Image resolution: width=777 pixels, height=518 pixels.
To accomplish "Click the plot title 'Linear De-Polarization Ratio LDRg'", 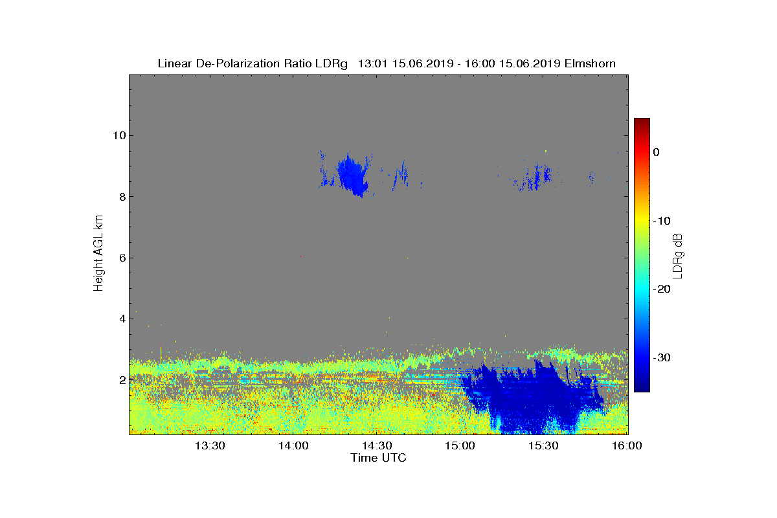I will tap(253, 63).
